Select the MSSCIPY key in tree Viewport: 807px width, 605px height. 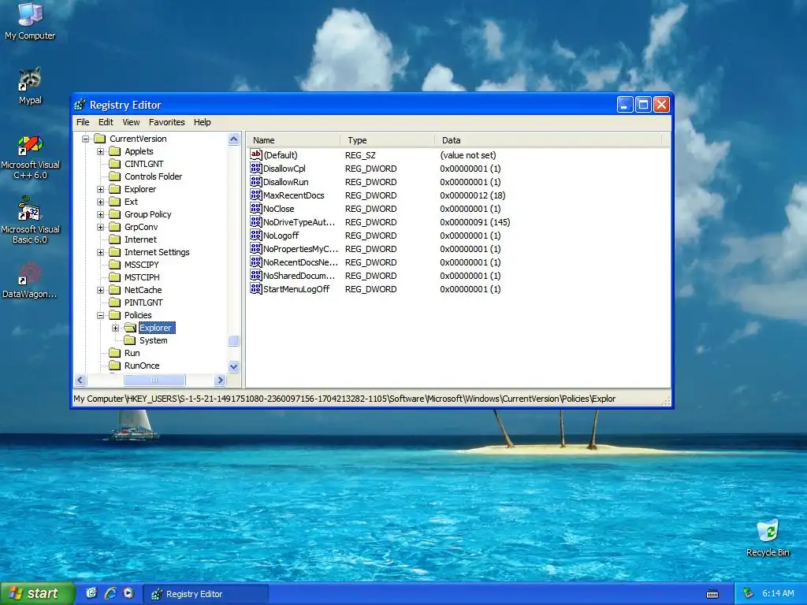tap(142, 265)
